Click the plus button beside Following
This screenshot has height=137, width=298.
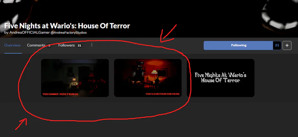click(x=287, y=45)
